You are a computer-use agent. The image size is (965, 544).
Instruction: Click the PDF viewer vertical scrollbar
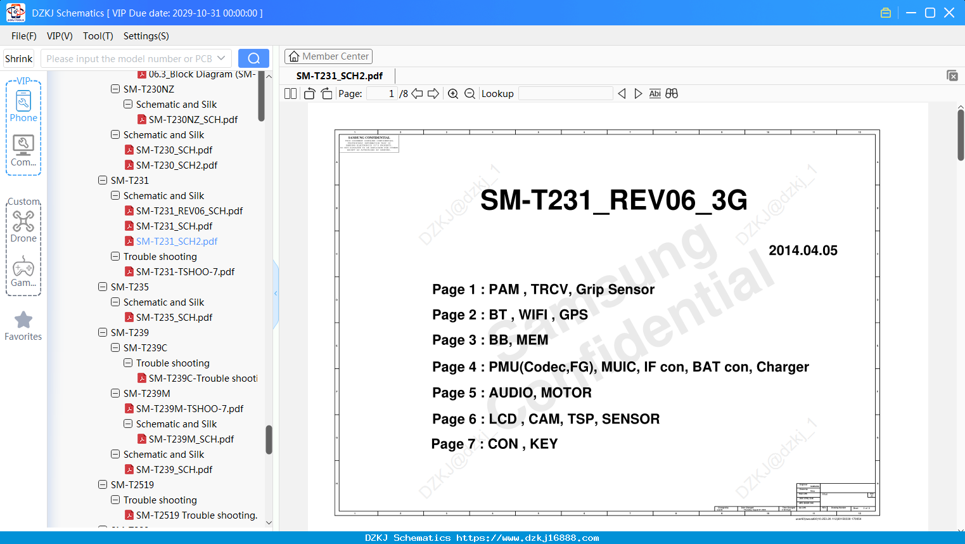(961, 135)
